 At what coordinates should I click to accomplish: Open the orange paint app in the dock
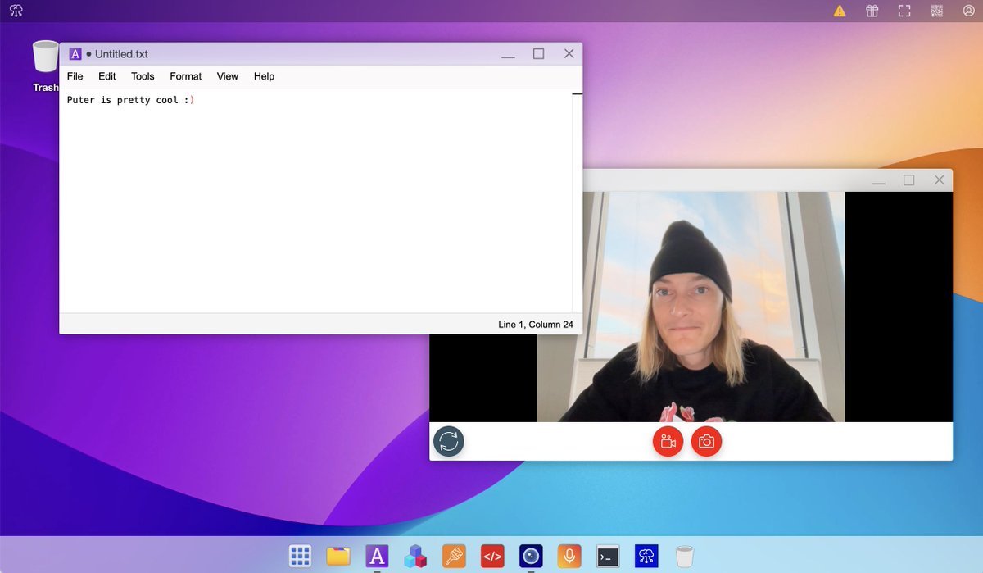[x=454, y=557]
